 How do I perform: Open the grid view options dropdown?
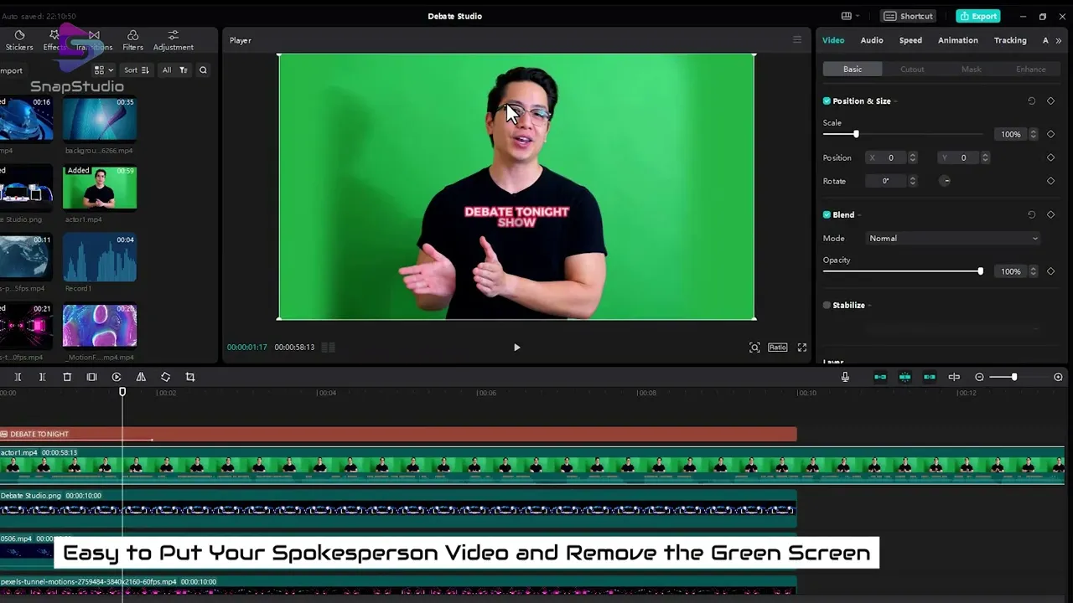click(104, 70)
